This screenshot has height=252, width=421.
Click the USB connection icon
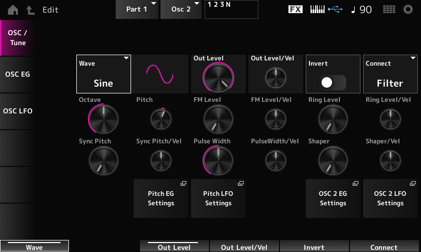[x=334, y=9]
